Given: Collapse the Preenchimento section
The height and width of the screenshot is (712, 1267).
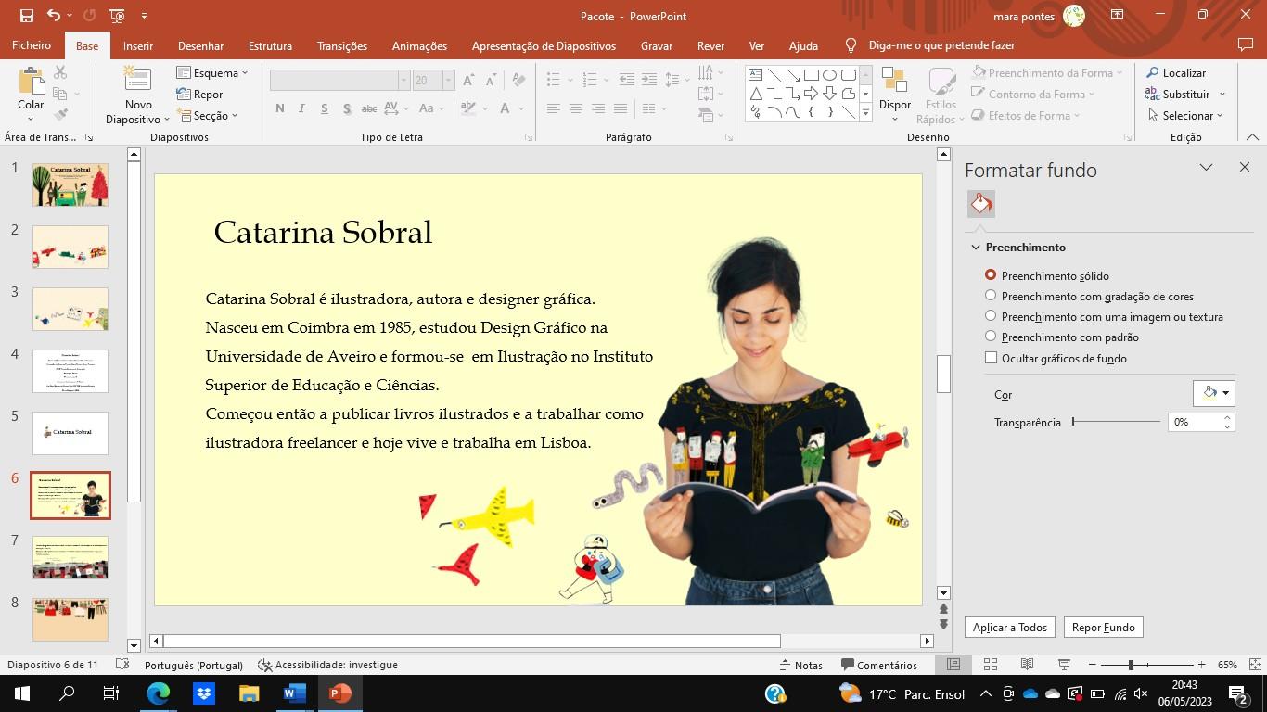Looking at the screenshot, I should (976, 248).
